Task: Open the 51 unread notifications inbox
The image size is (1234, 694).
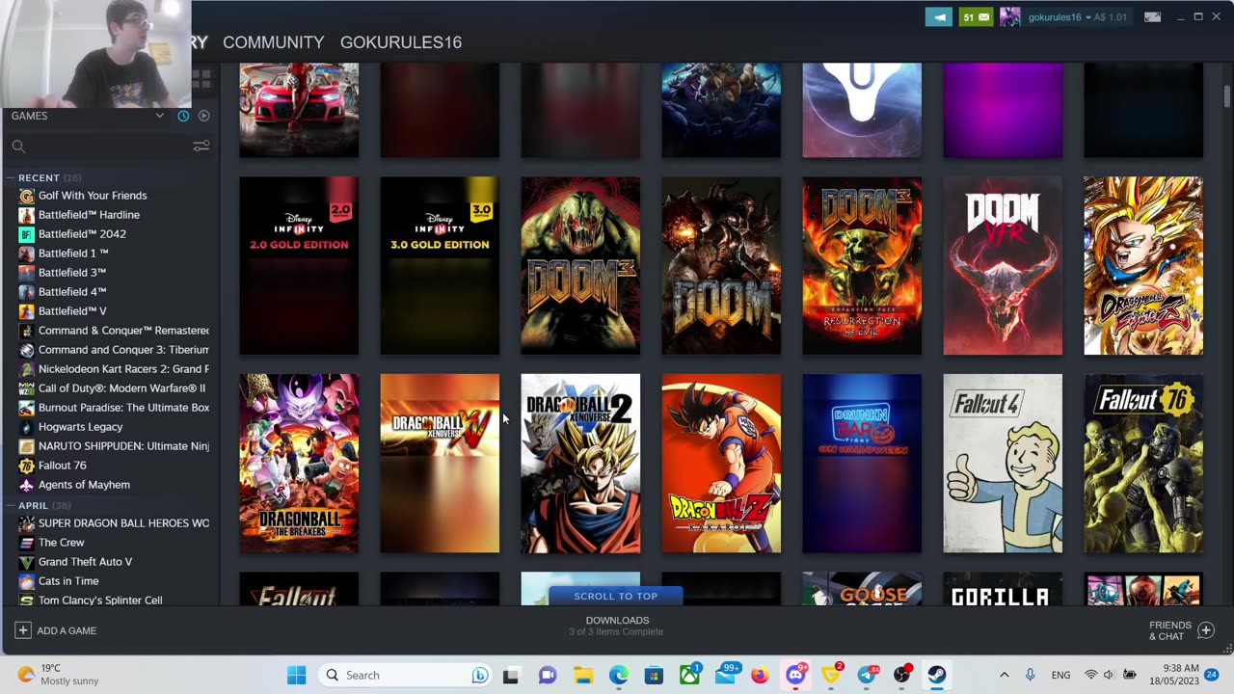Action: [977, 17]
